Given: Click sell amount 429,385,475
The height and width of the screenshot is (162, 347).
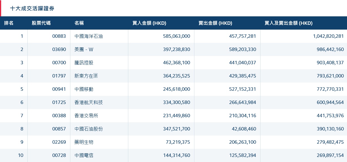Looking at the screenshot, I should tap(242, 76).
